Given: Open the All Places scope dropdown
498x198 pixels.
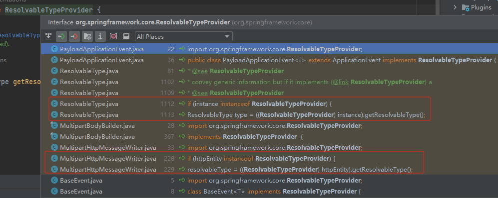Looking at the screenshot, I should pos(184,37).
